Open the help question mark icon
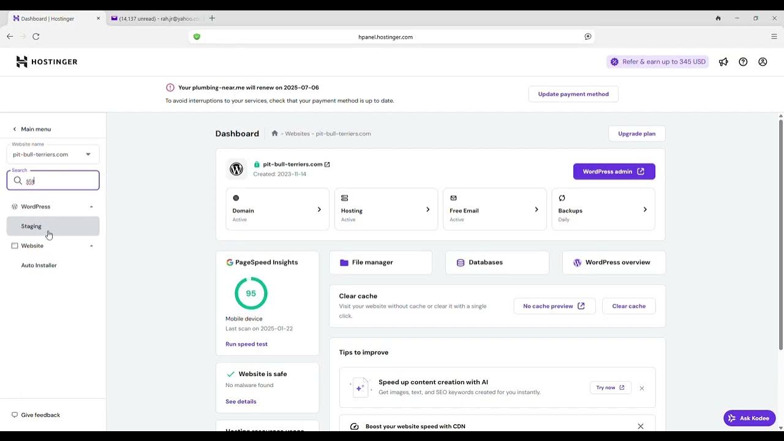The width and height of the screenshot is (784, 441). (743, 62)
